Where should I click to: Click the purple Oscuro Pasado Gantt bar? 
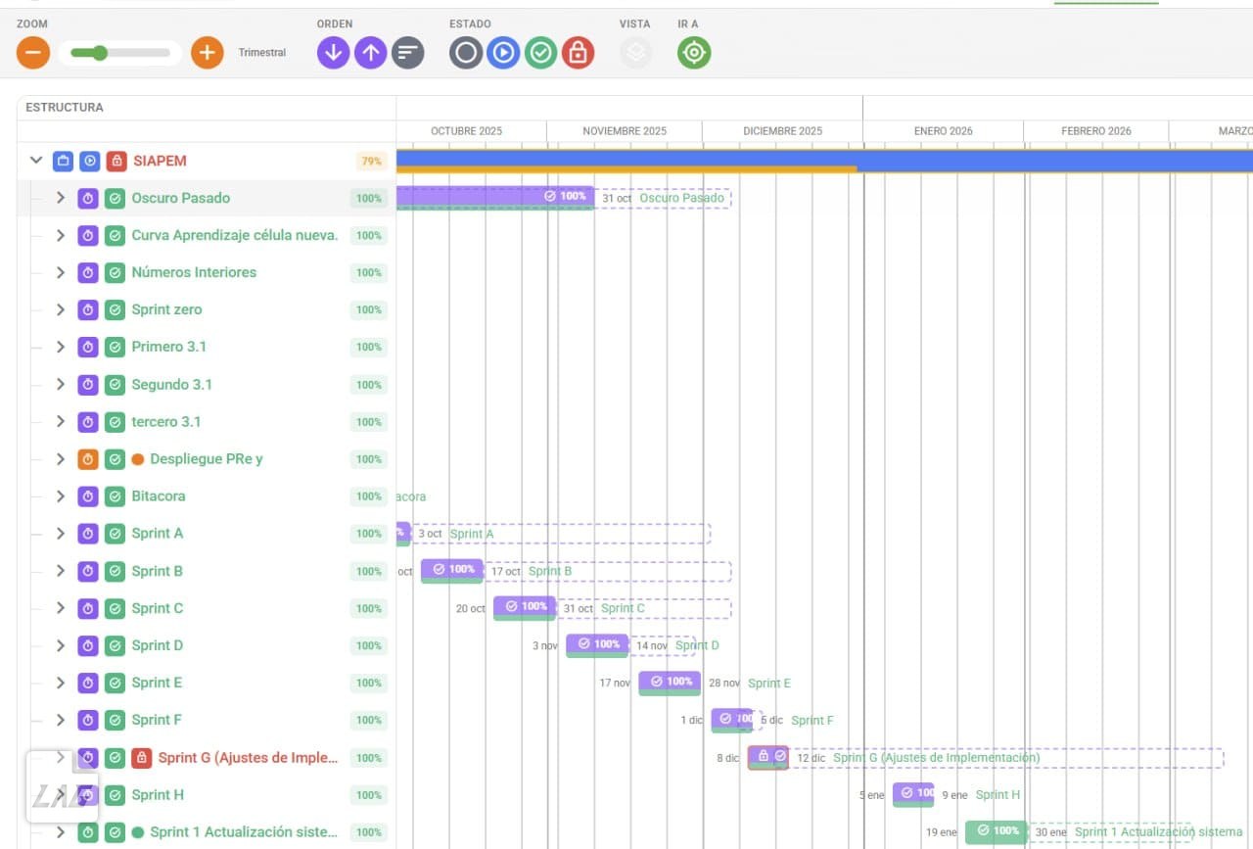pos(495,198)
